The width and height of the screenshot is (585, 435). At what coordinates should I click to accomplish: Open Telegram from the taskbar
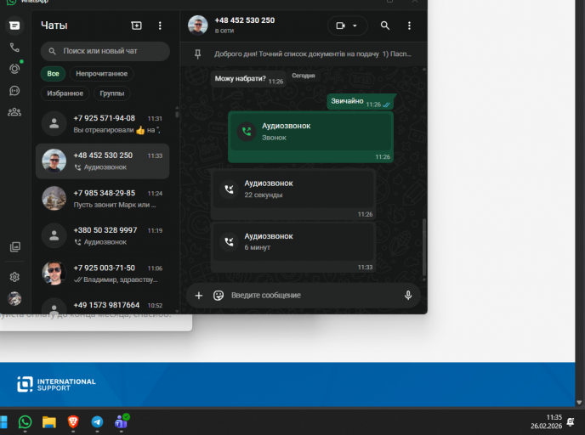click(97, 422)
